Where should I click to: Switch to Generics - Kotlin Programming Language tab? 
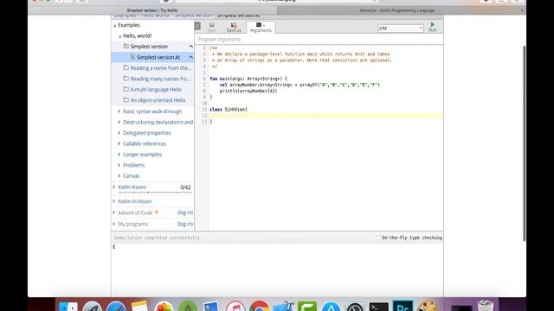coord(397,10)
